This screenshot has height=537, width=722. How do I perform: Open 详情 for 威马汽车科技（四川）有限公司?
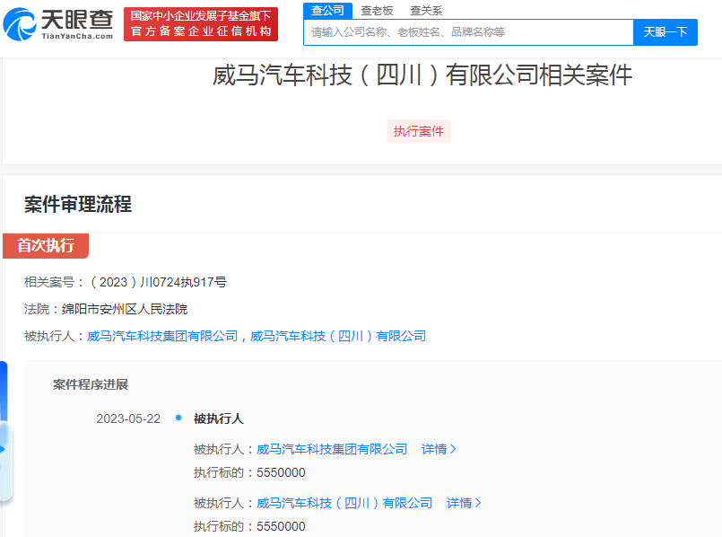[x=464, y=503]
